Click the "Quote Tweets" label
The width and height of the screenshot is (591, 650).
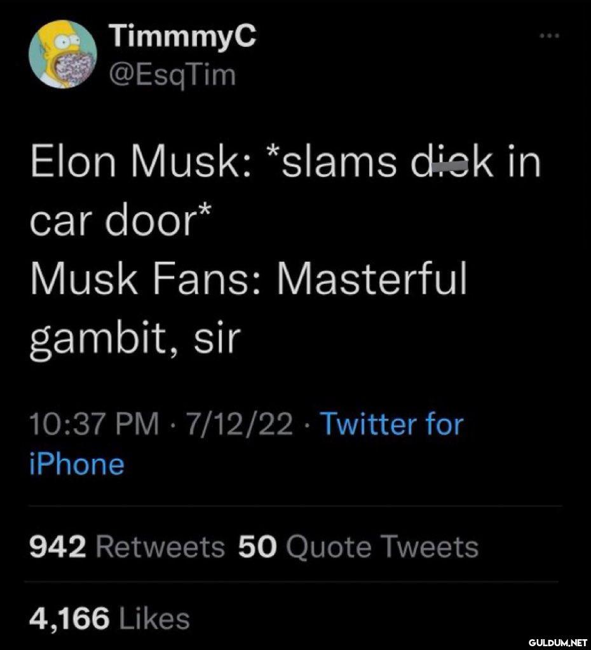click(x=383, y=547)
